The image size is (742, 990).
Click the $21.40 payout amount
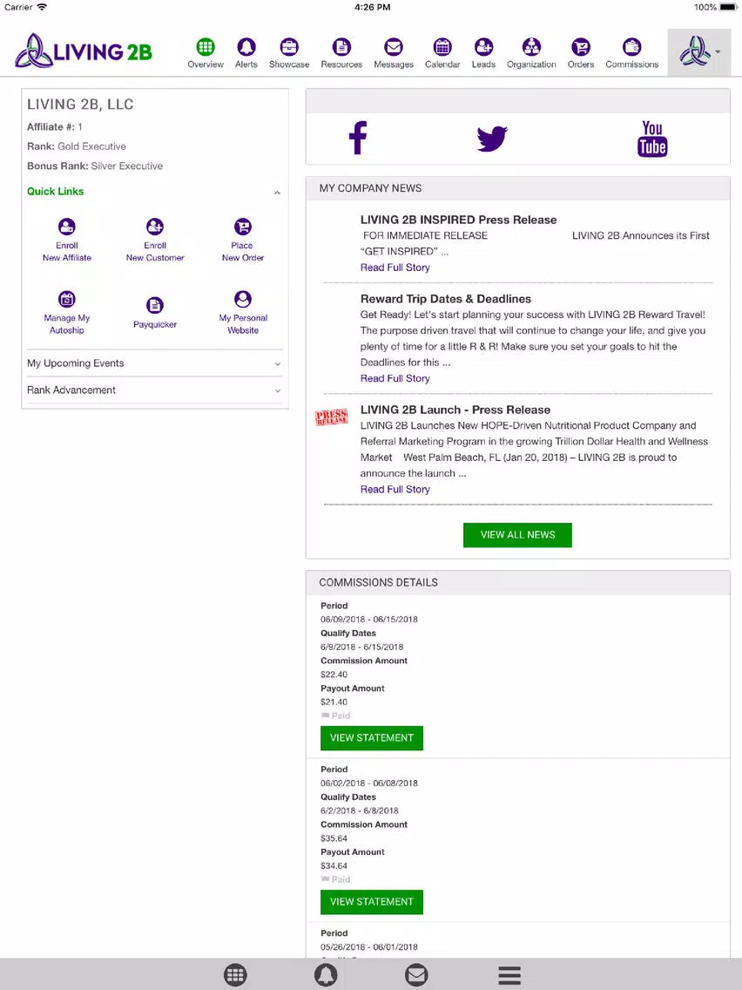click(x=334, y=702)
